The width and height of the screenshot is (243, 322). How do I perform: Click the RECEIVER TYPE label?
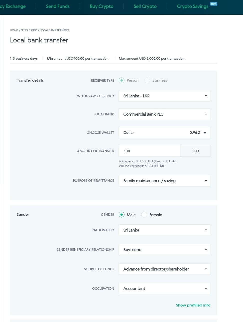point(103,80)
